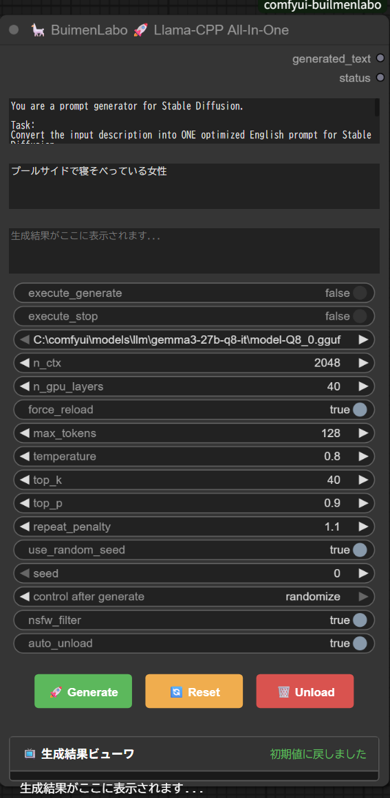Open control after generate randomize dropdown
Screen dimensions: 390x798
[x=194, y=597]
